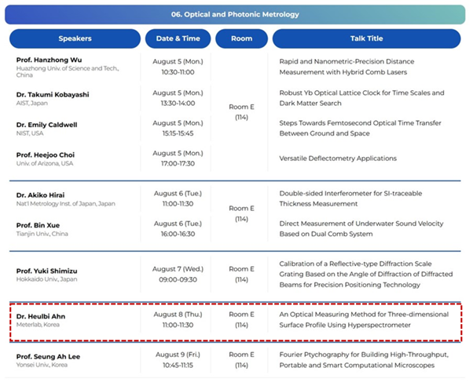Select the Room column header

point(241,38)
